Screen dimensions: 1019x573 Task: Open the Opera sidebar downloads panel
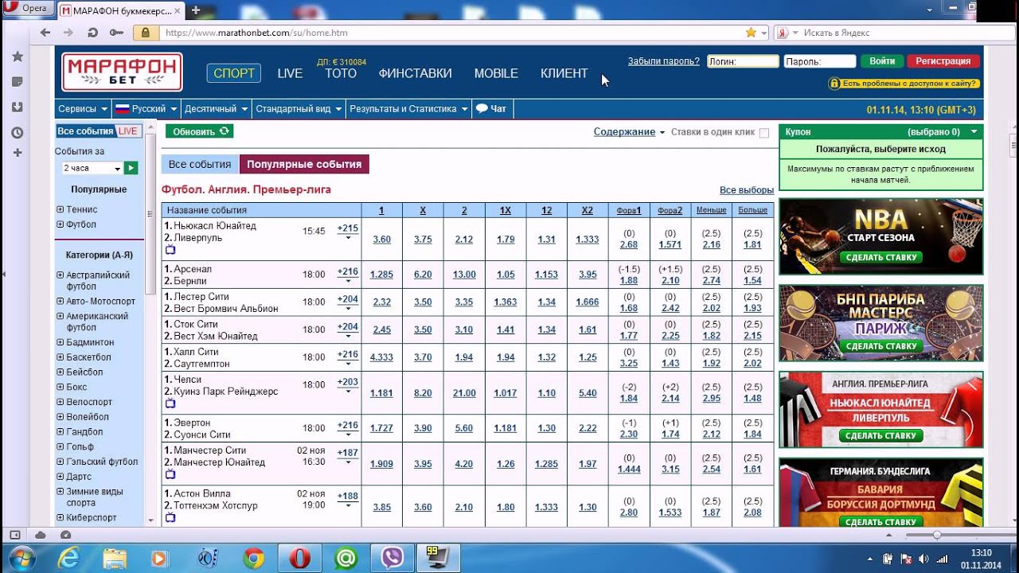pos(17,107)
